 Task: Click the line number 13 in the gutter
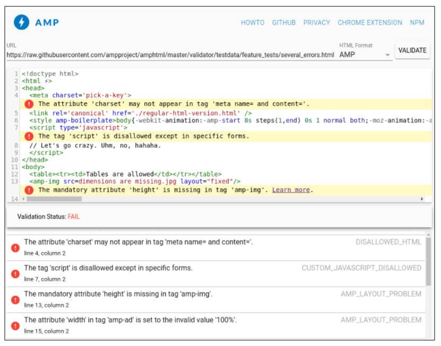point(14,182)
